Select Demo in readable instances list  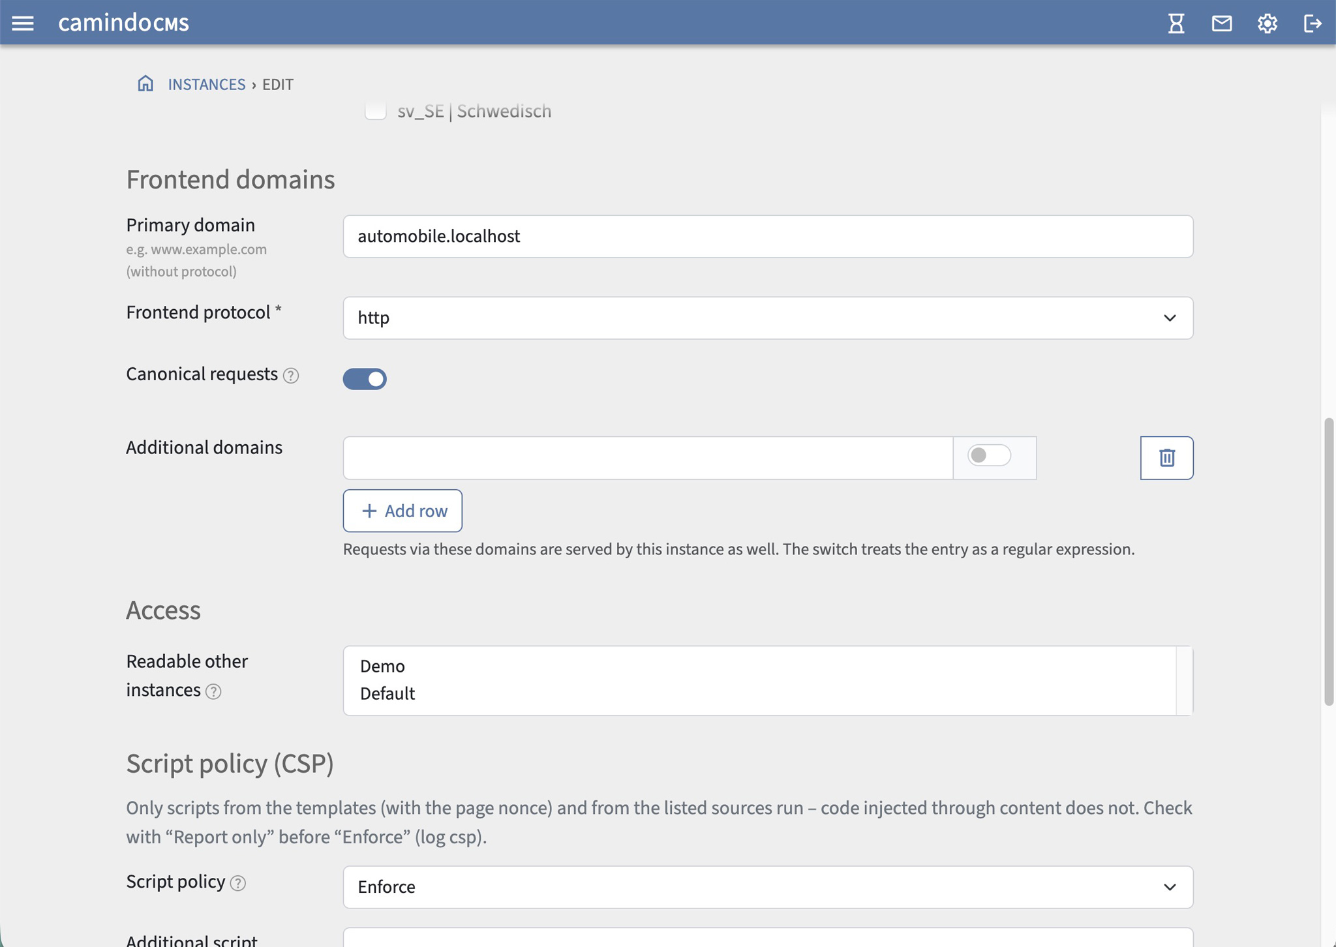pos(759,666)
